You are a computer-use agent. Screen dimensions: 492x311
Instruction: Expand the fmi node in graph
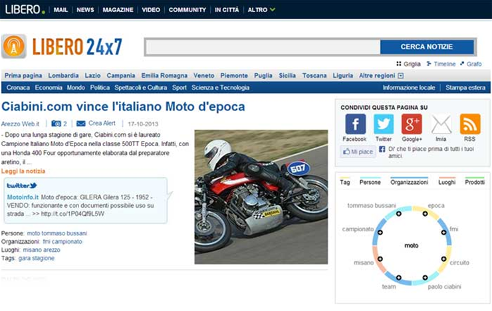[x=443, y=232]
